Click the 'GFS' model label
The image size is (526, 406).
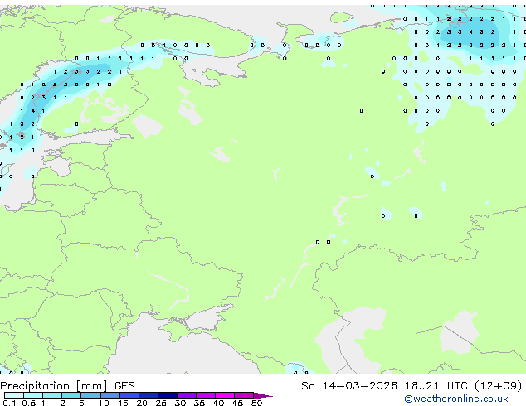coord(124,386)
